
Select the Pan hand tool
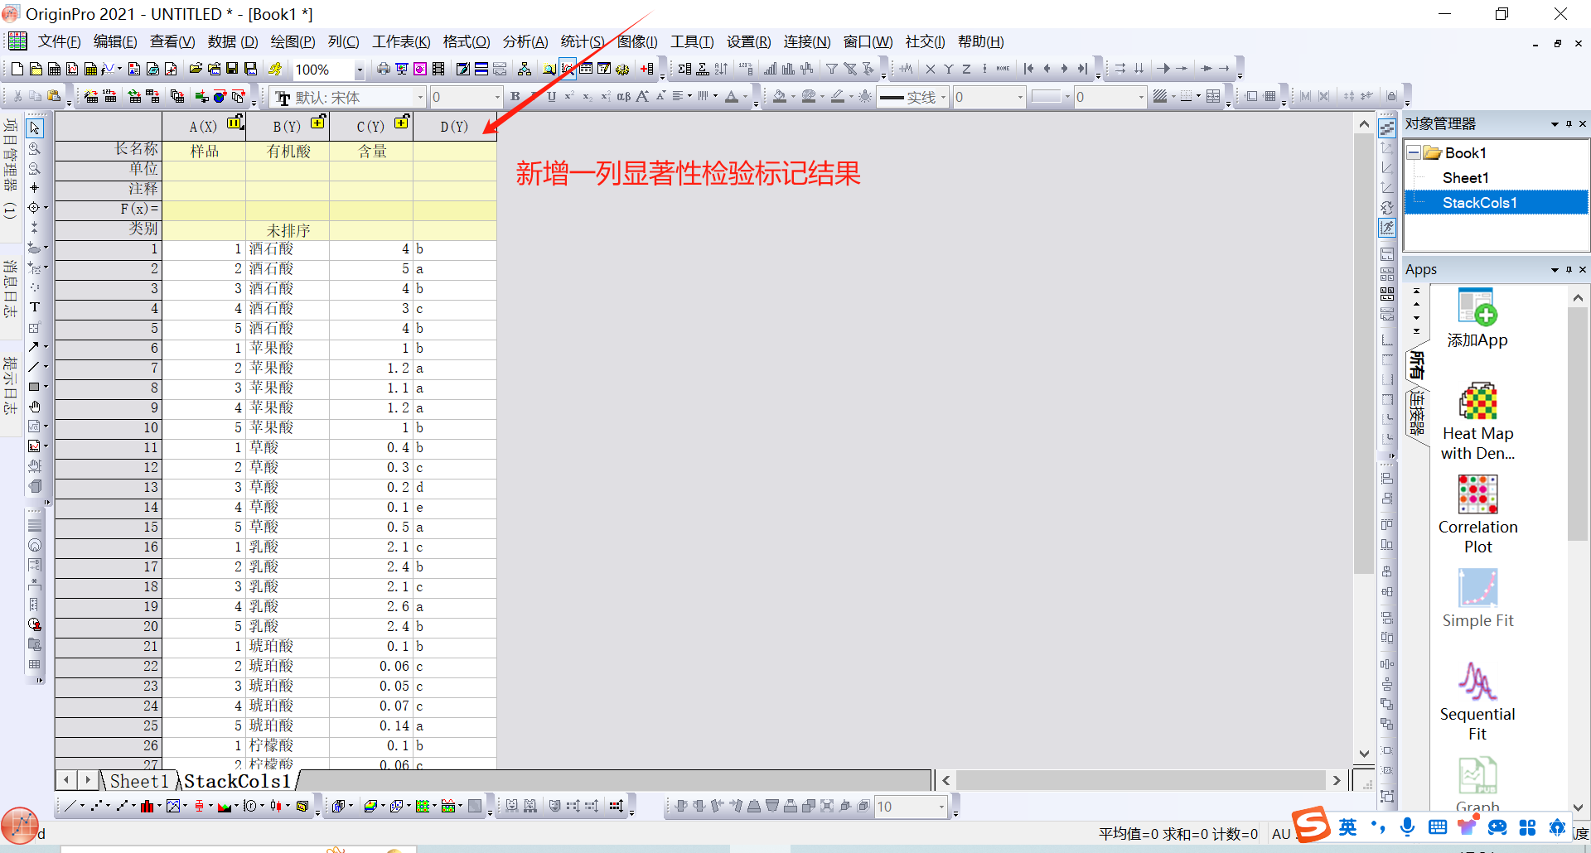pyautogui.click(x=35, y=407)
